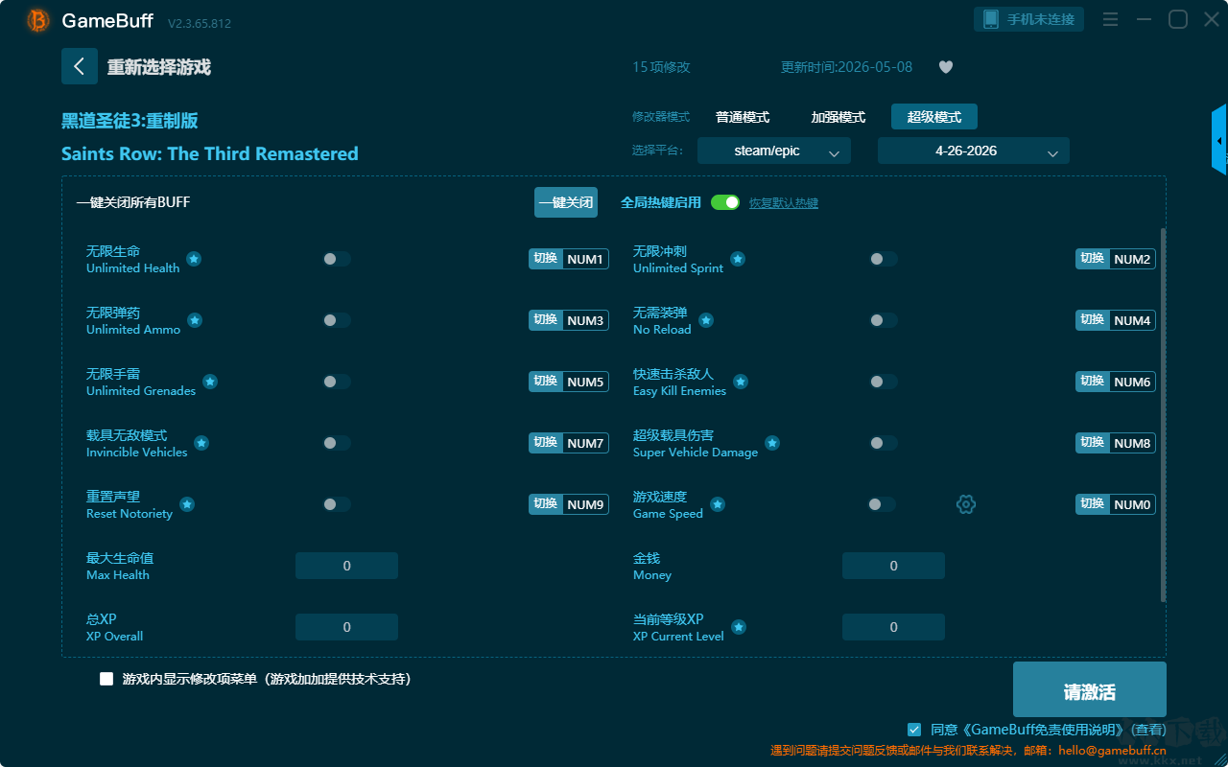Viewport: 1228px width, 767px height.
Task: Click the XP Current Level value field
Action: coord(893,627)
